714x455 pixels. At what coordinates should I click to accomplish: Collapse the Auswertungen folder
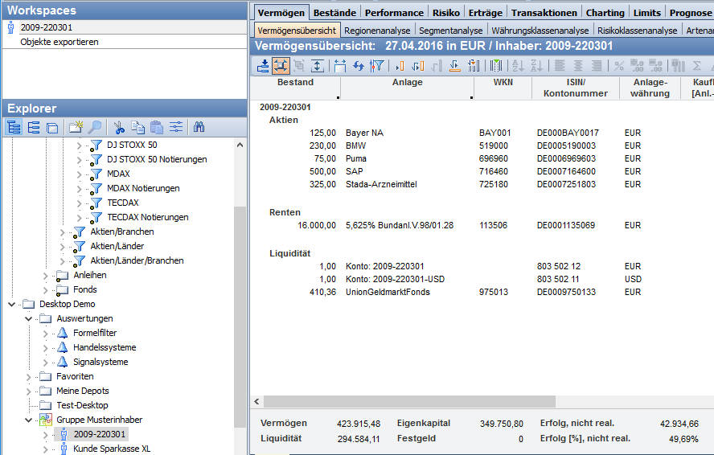tap(29, 318)
